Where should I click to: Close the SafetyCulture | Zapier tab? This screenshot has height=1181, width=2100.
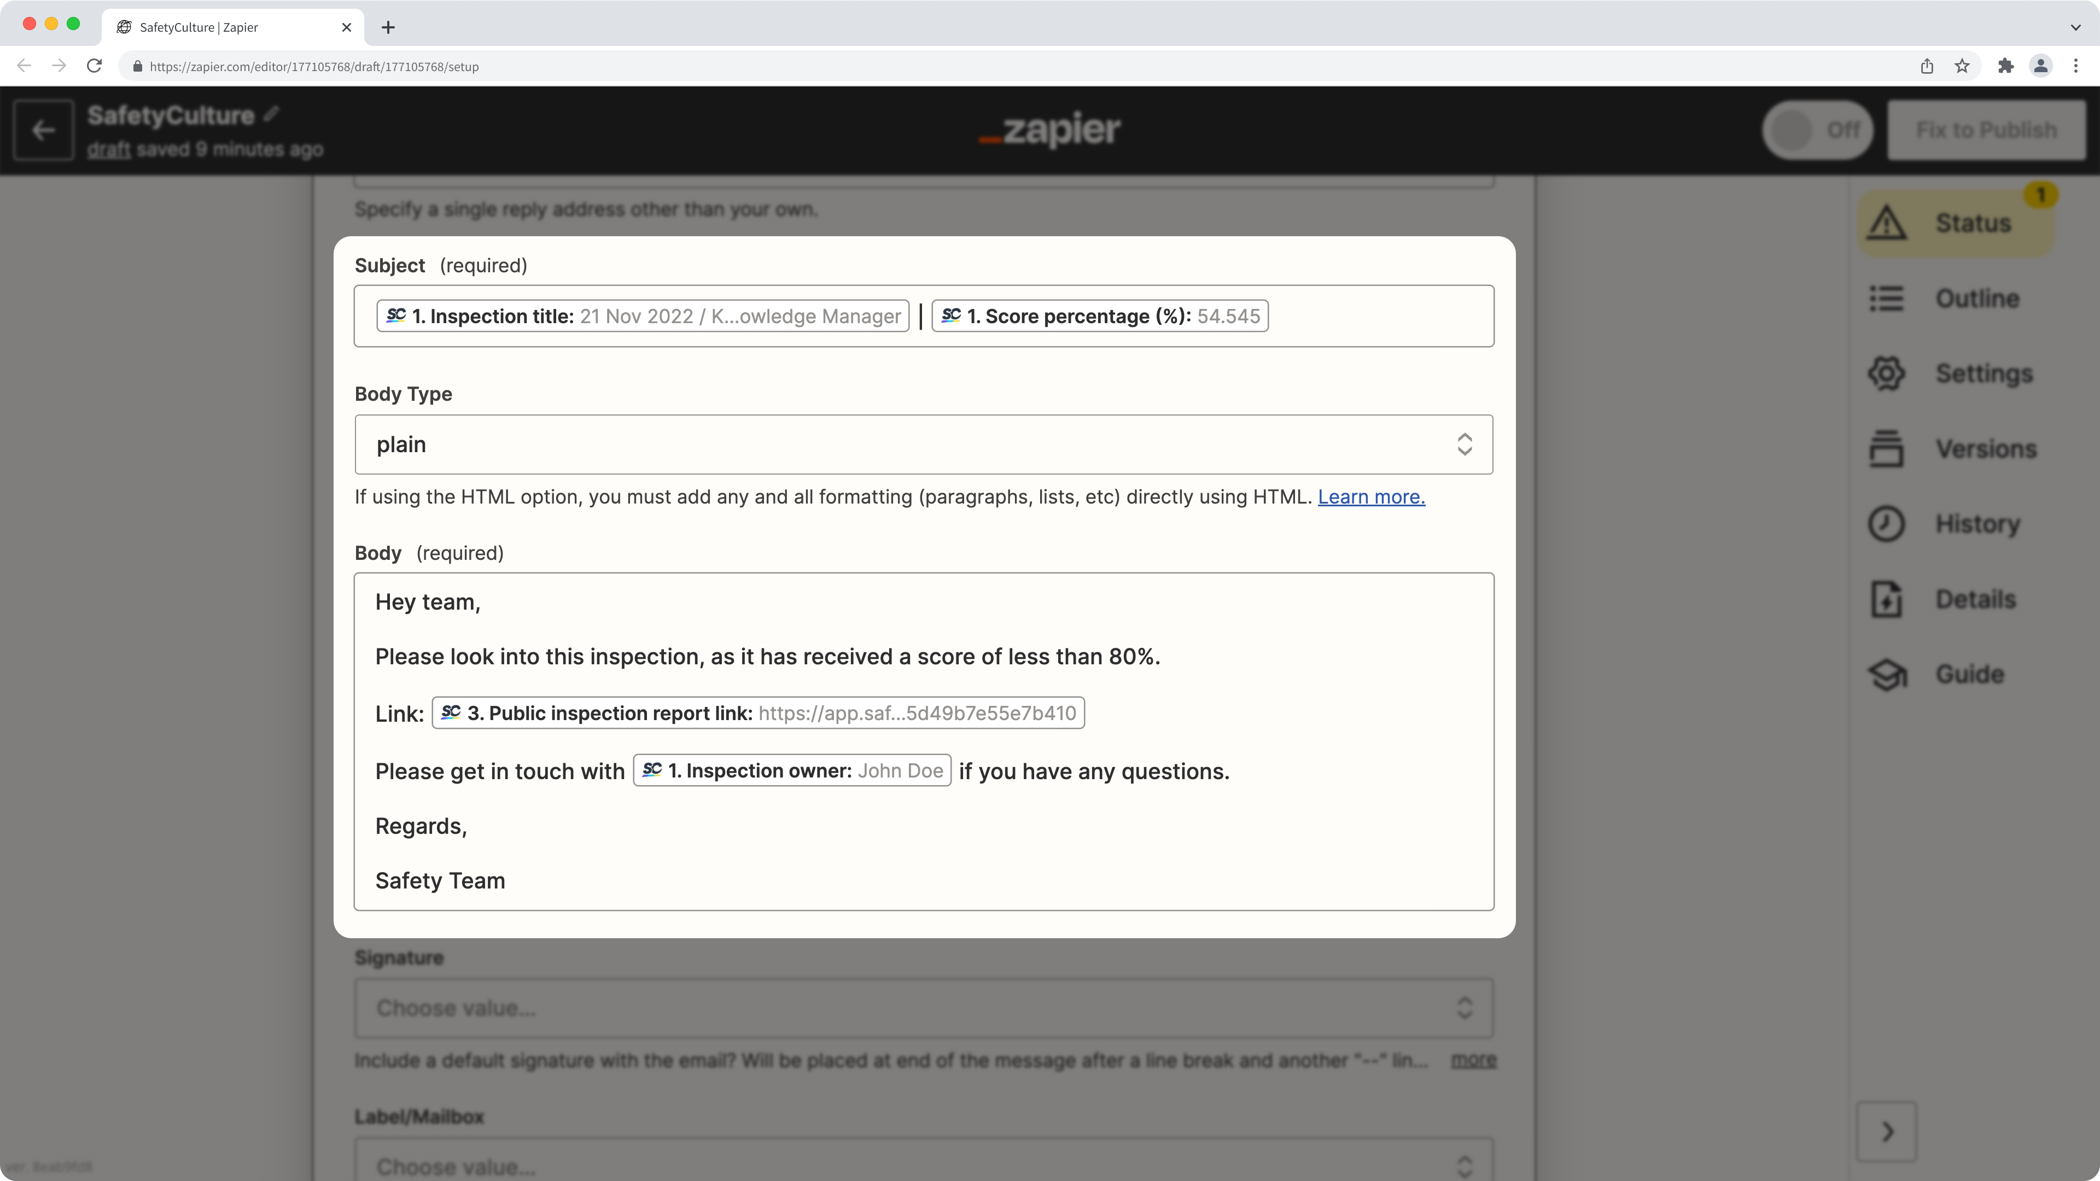(347, 27)
